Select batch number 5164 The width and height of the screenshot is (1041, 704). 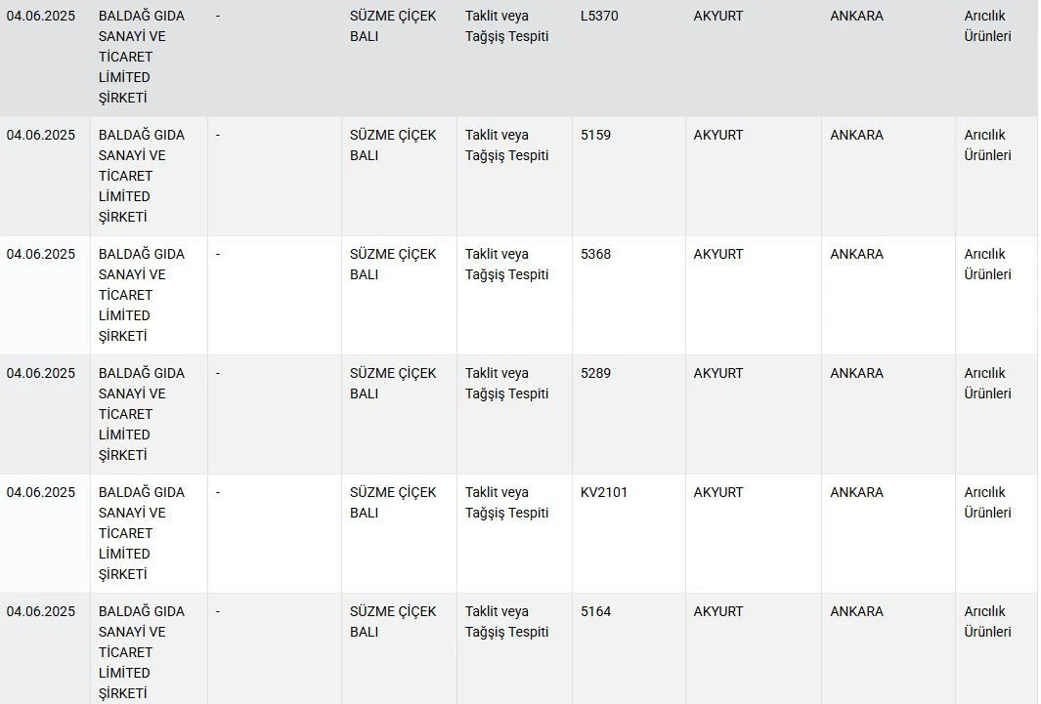595,611
